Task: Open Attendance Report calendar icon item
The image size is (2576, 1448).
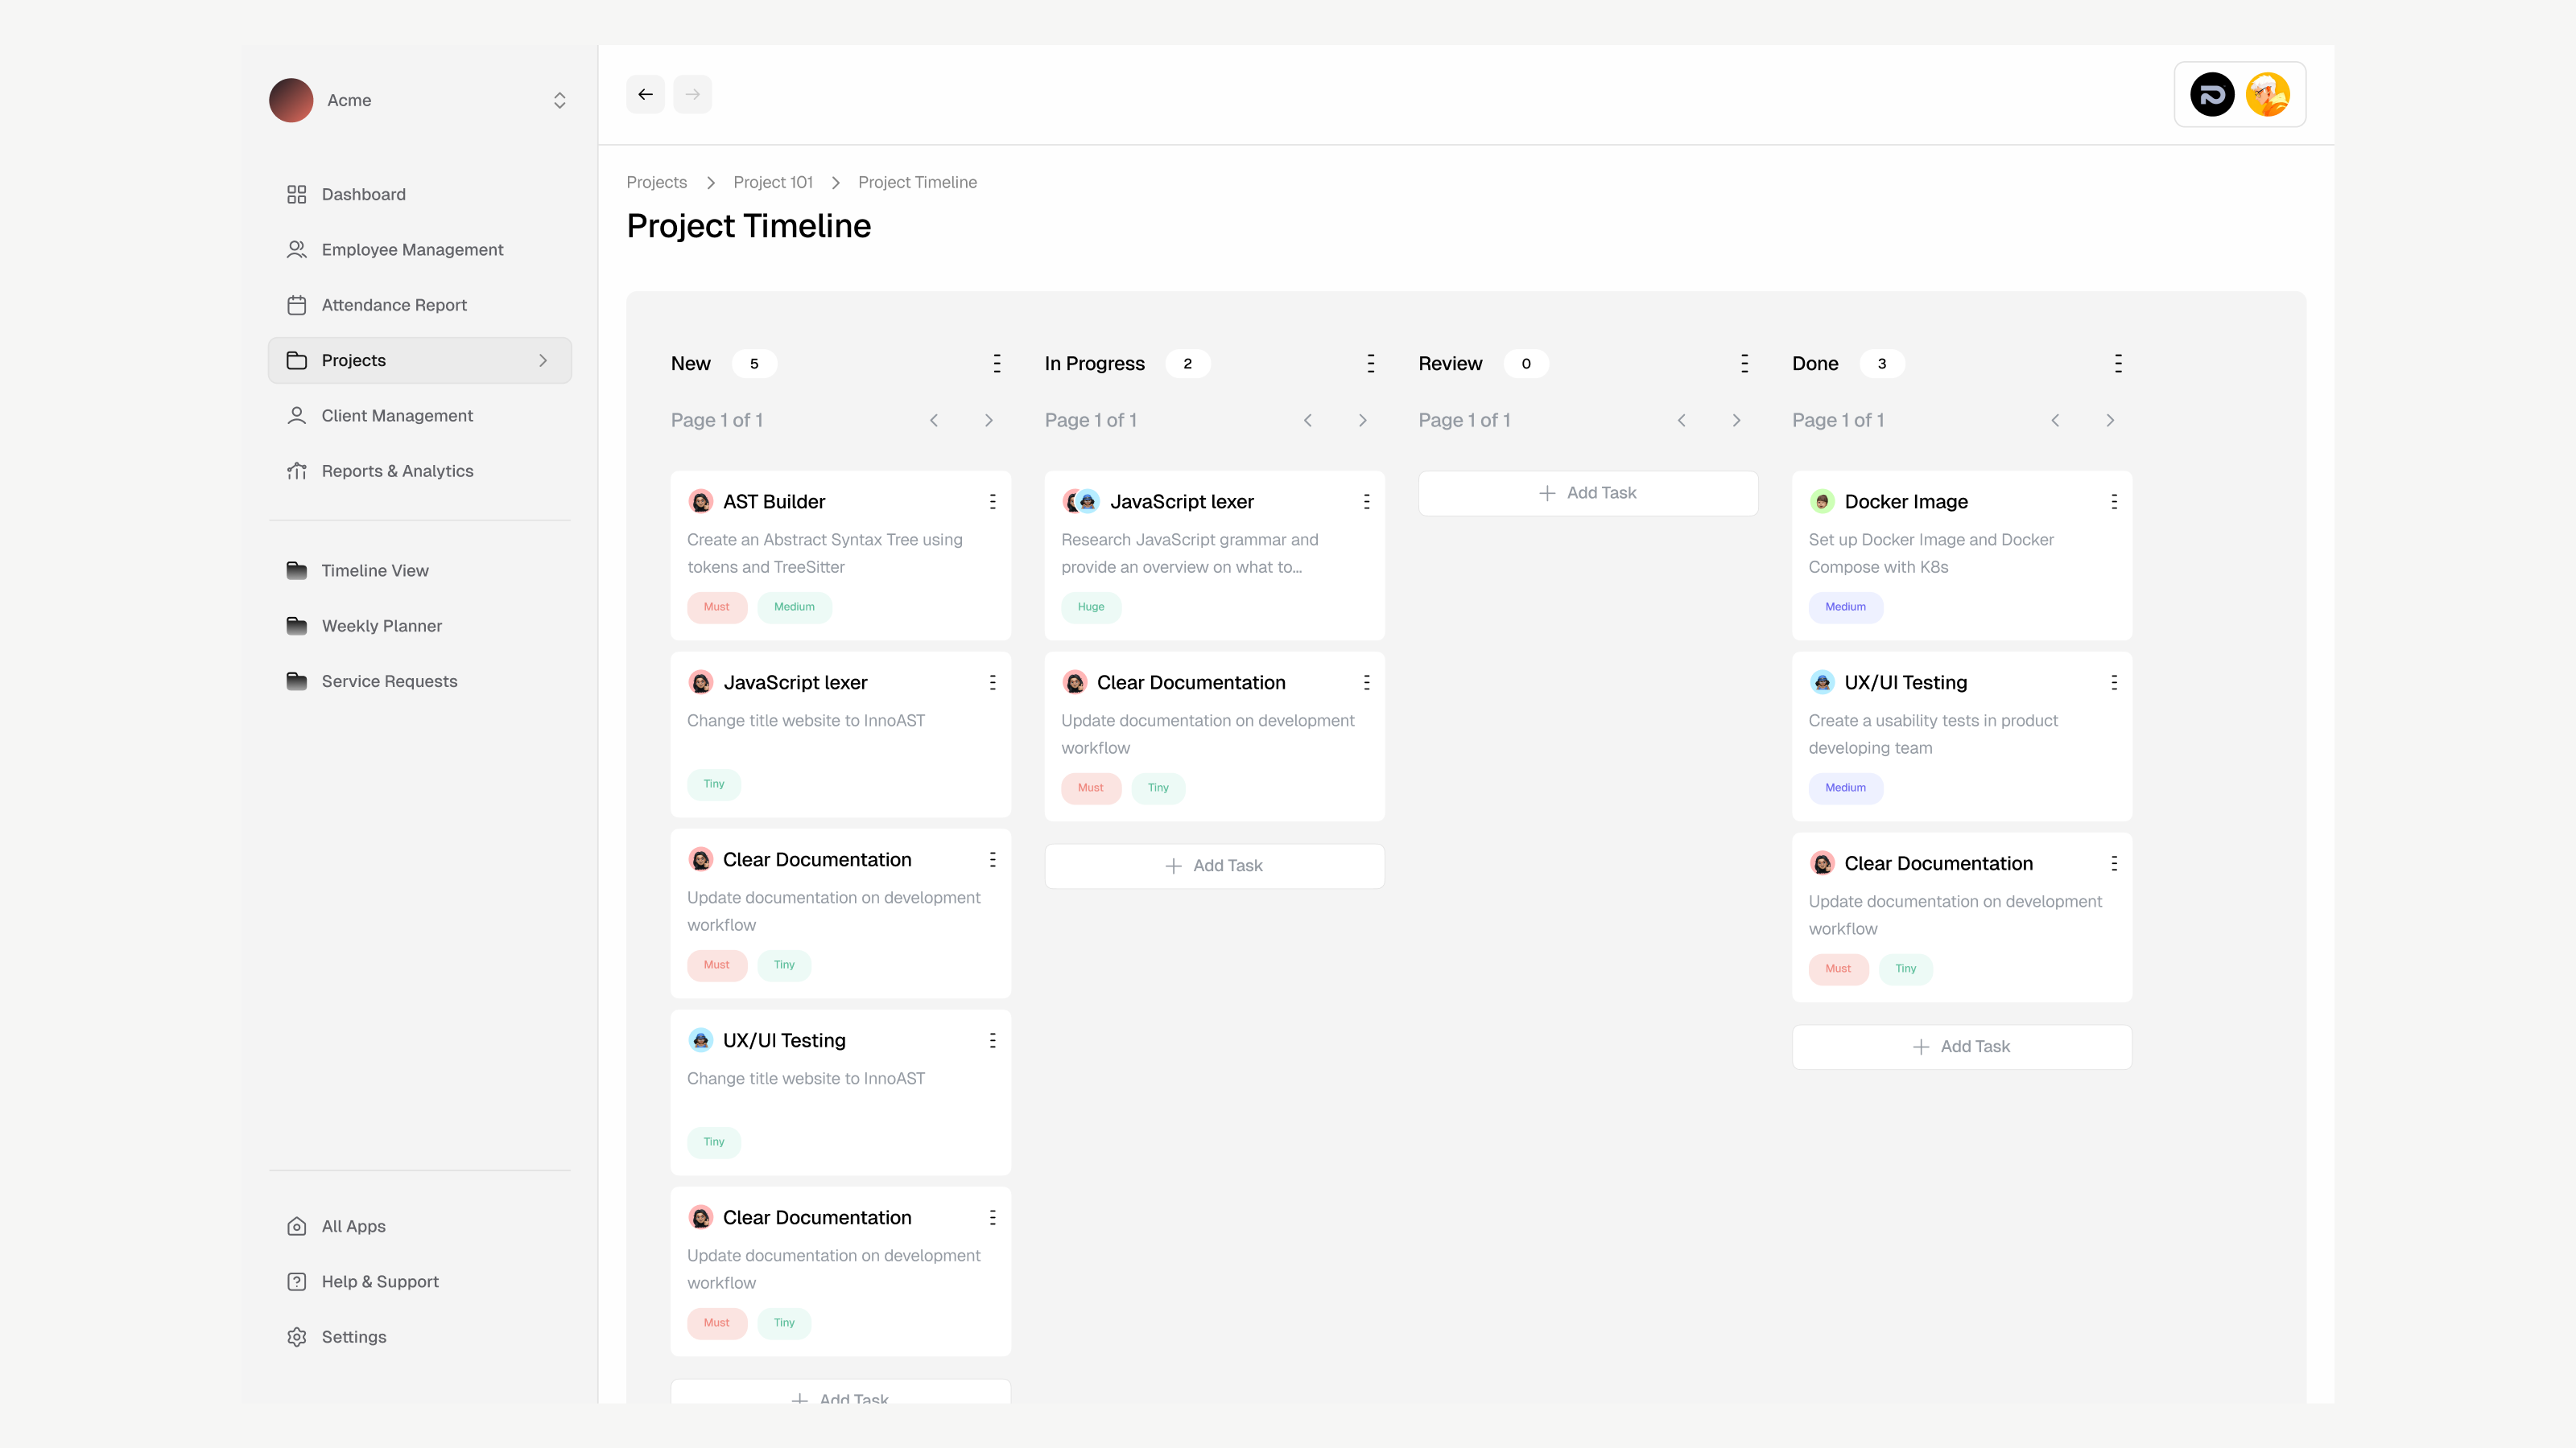Action: coord(297,305)
